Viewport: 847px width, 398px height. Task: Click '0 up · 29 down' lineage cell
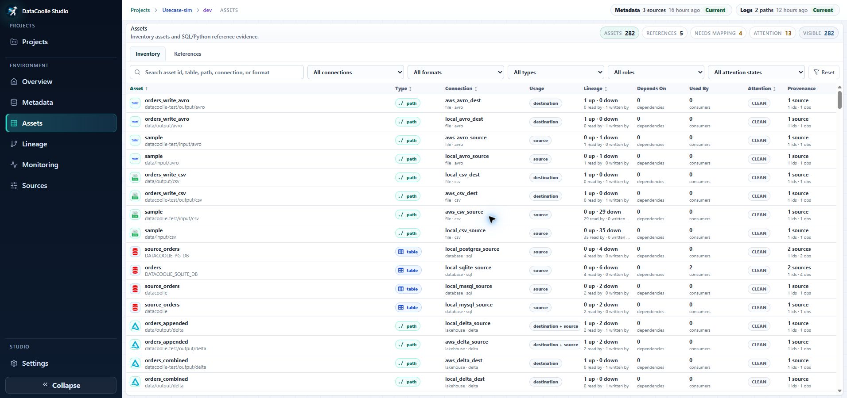(x=602, y=212)
